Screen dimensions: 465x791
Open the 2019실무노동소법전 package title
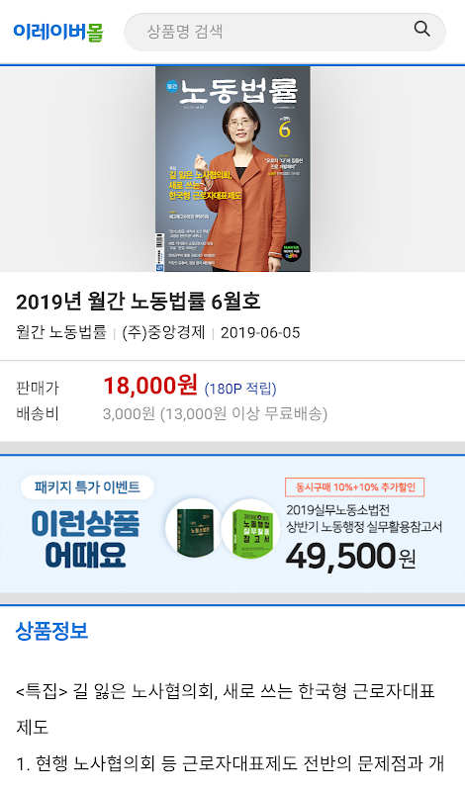pyautogui.click(x=337, y=510)
